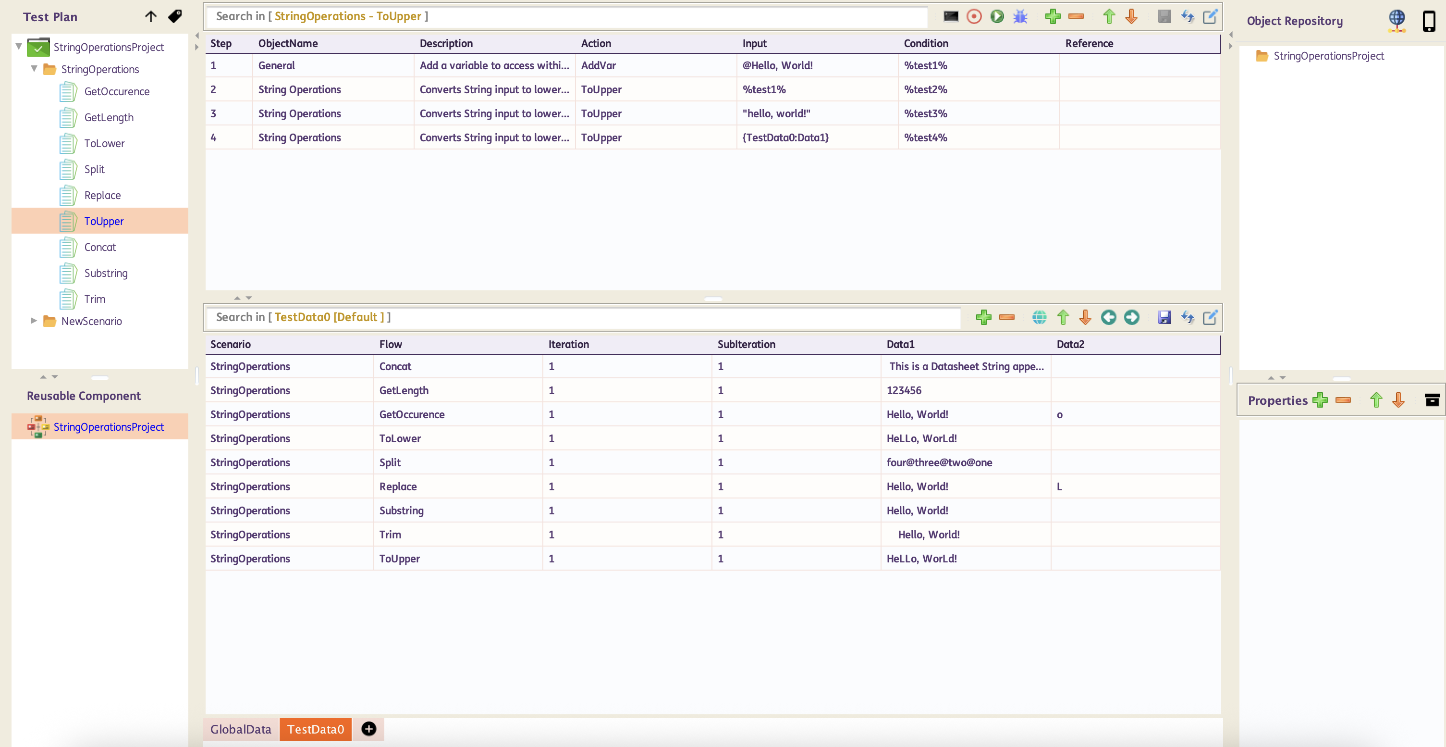This screenshot has height=747, width=1446.
Task: Switch to the GlobalData tab
Action: [240, 729]
